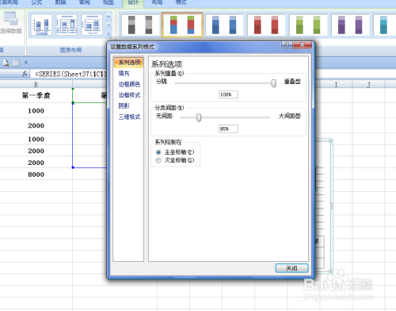Open the 审阅 ribbon tab

pos(85,2)
